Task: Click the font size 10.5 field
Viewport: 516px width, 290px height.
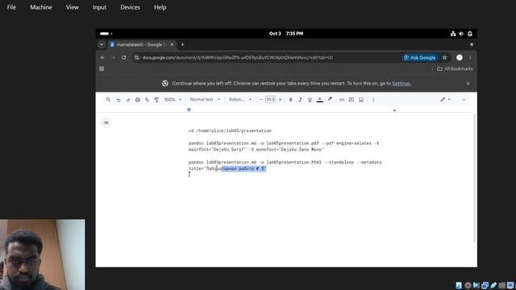Action: click(x=271, y=100)
